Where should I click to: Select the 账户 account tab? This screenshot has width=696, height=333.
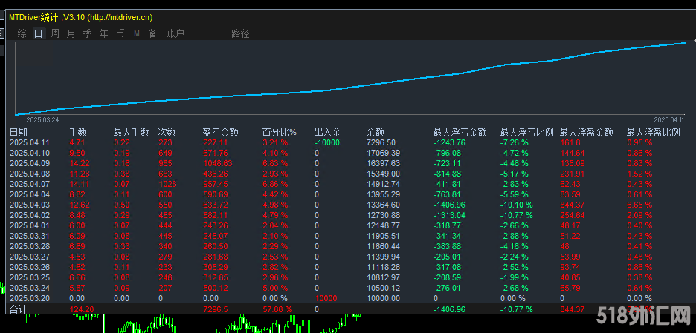click(x=175, y=33)
